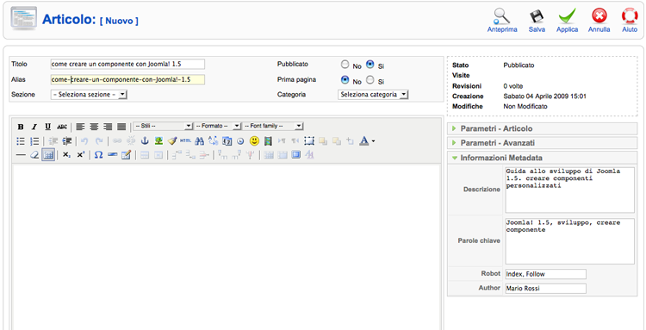646x330 pixels.
Task: Click the Applica apply button
Action: pyautogui.click(x=567, y=21)
